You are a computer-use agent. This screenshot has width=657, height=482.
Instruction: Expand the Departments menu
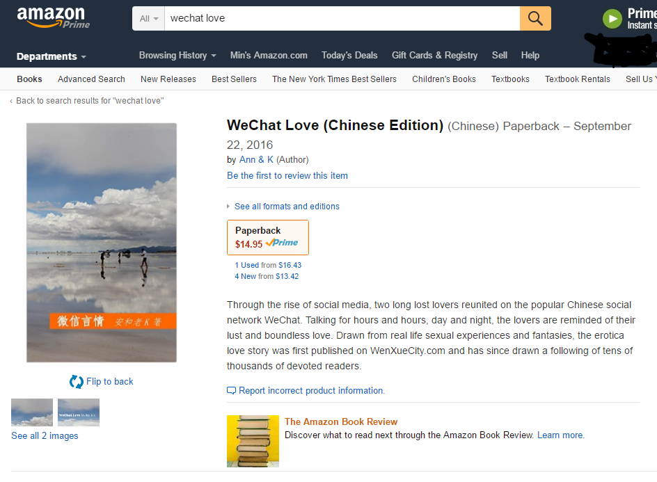52,56
